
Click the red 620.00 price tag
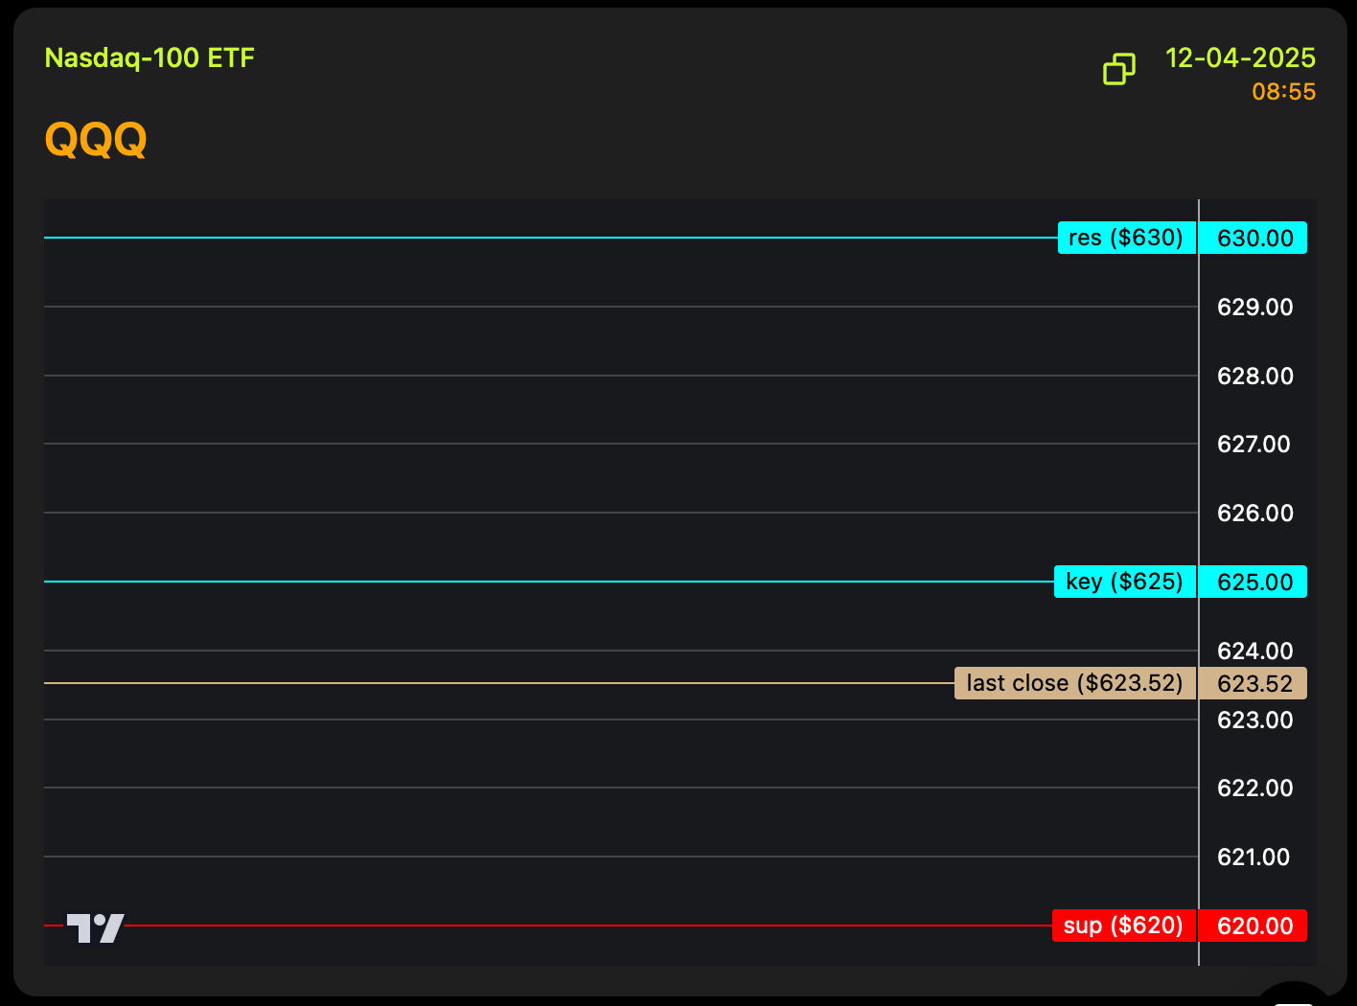click(1254, 926)
